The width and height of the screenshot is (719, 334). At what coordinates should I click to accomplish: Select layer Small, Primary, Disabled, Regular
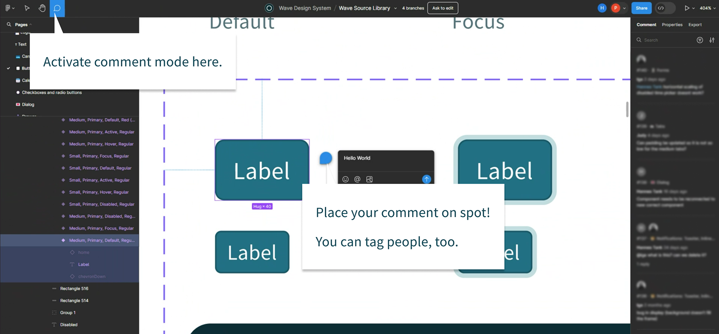click(x=102, y=204)
